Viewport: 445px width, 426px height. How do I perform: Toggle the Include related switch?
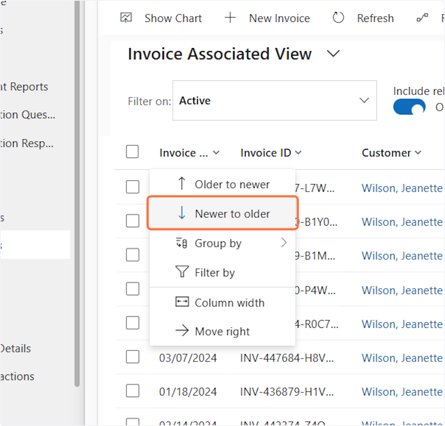pos(409,107)
